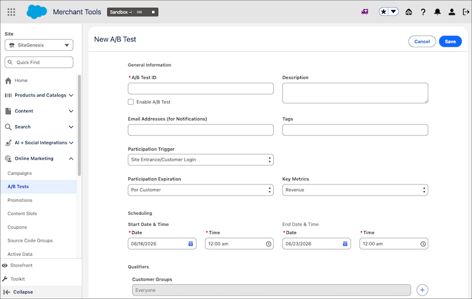Open the app launcher grid icon
Viewport: 472px width, 299px height.
click(x=11, y=12)
